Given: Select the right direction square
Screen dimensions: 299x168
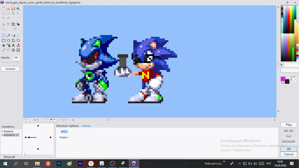Looking at the screenshot, I should [50, 137].
